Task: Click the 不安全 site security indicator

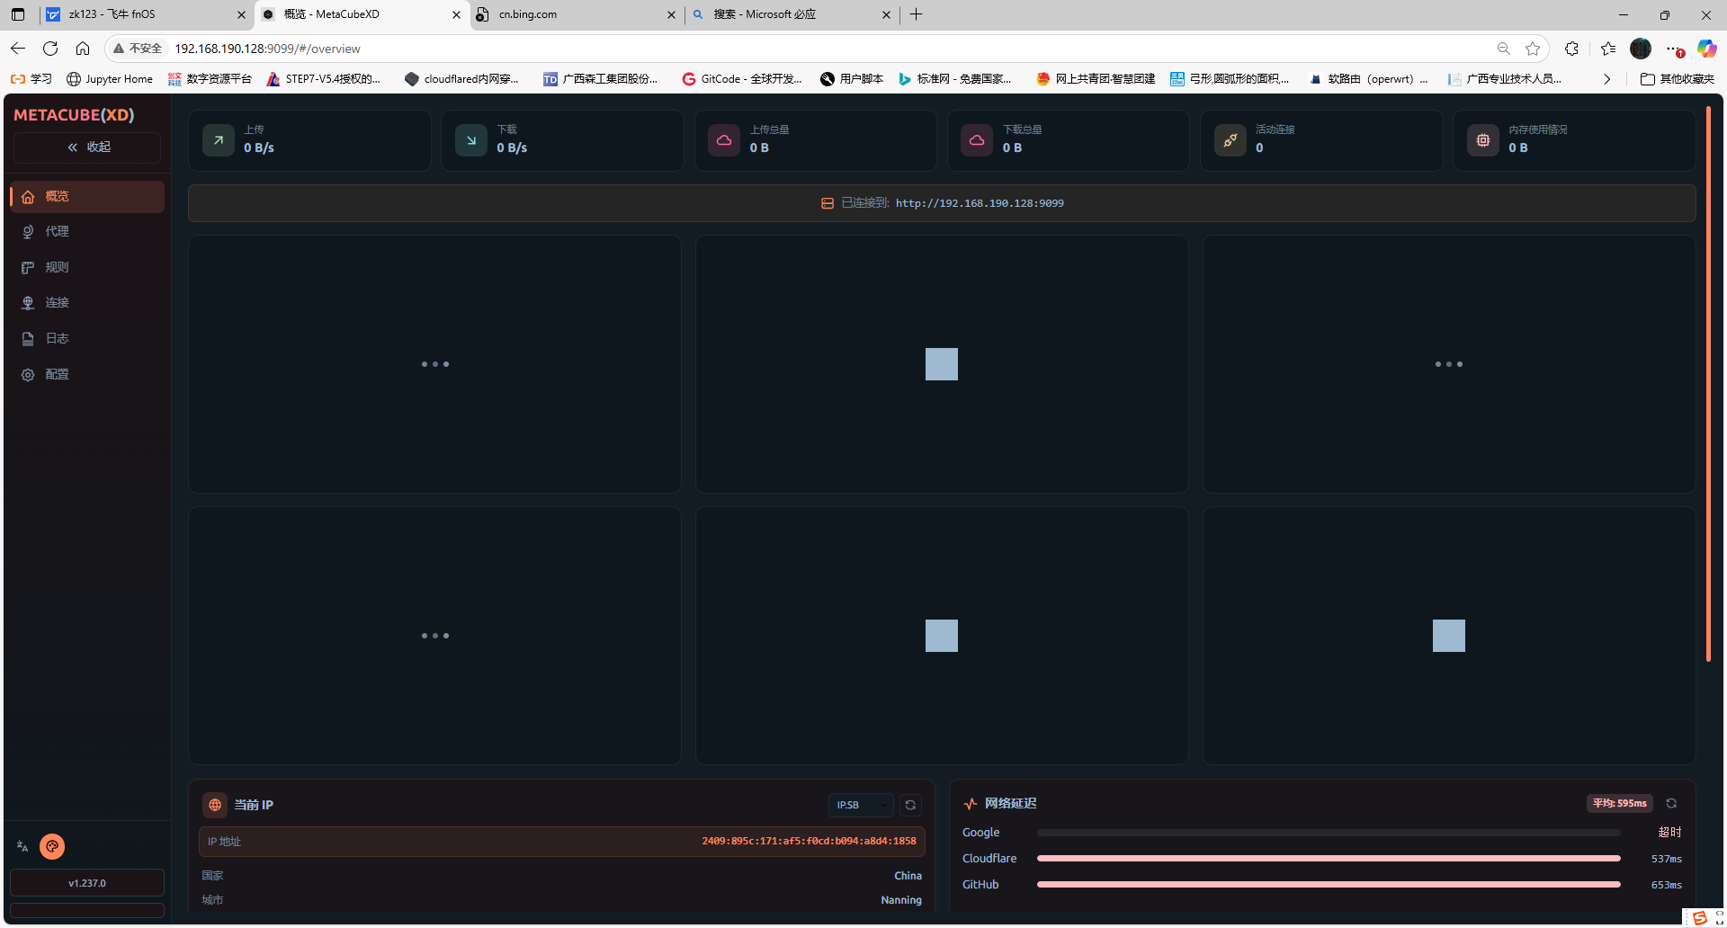Action: coord(138,49)
